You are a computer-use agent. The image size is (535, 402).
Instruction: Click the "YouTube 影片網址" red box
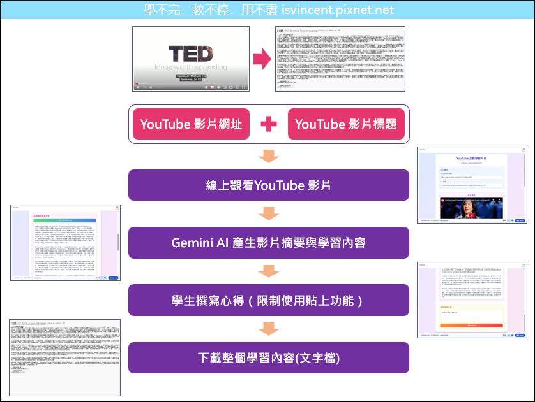coord(191,124)
